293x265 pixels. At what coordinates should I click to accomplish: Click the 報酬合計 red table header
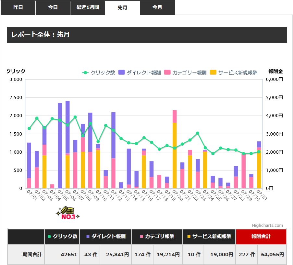tap(261, 237)
